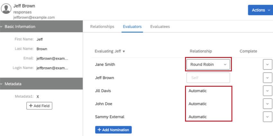
Task: Click the Add Field button
Action: [39, 106]
